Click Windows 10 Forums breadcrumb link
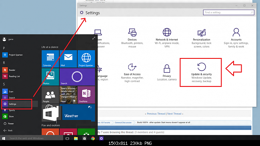 104,123
